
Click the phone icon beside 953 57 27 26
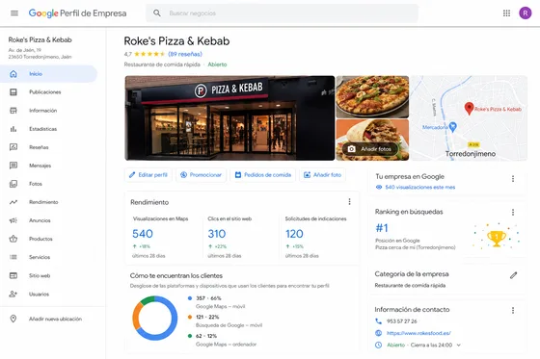click(x=378, y=321)
